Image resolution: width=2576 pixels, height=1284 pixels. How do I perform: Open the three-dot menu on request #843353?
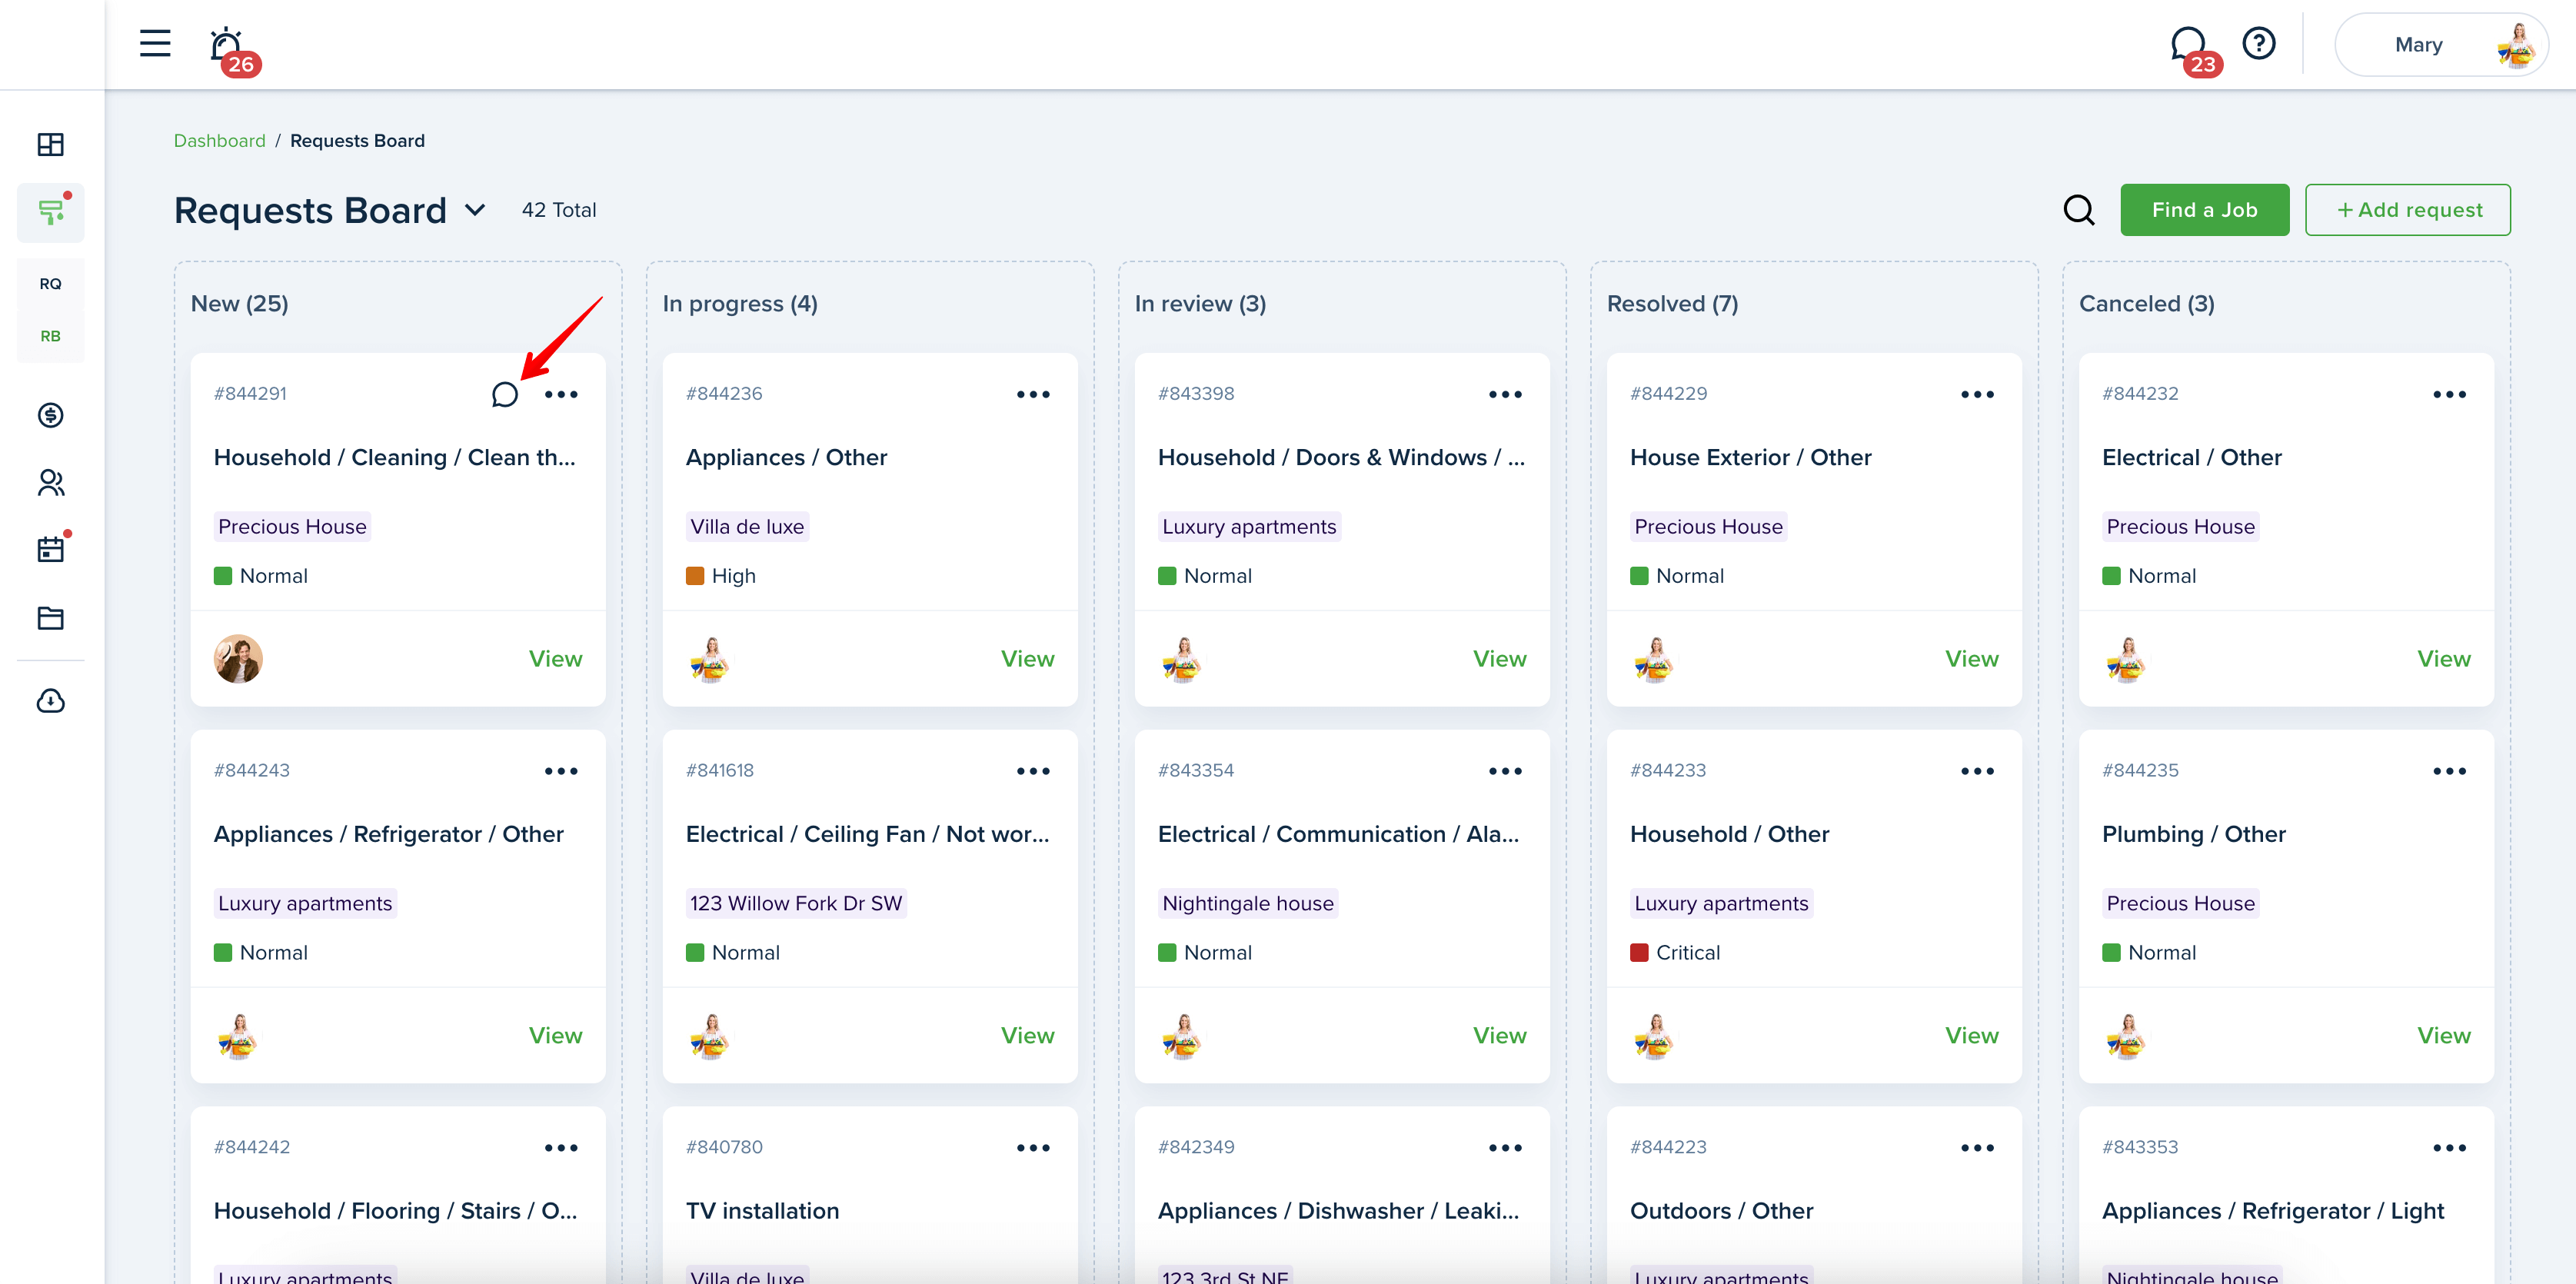[x=2449, y=1148]
